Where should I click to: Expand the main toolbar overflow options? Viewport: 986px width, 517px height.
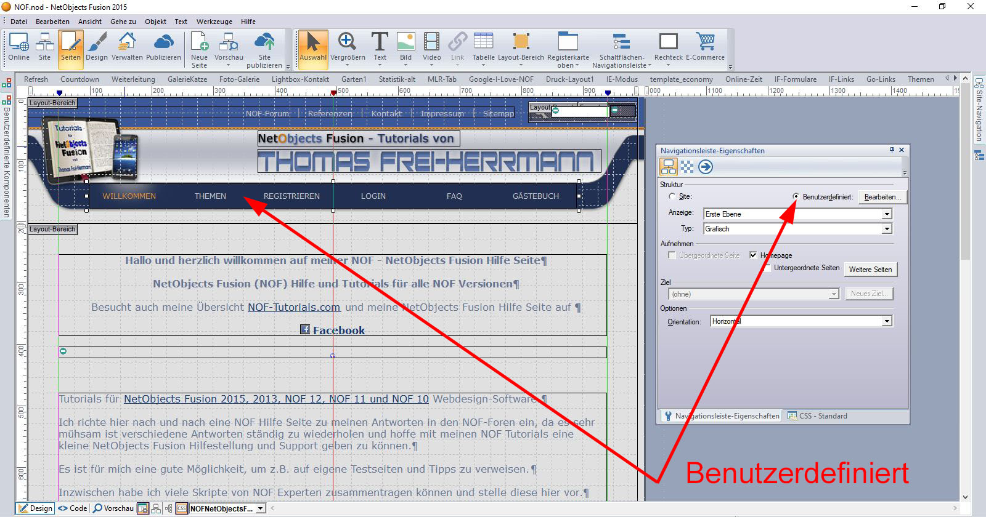click(x=730, y=66)
